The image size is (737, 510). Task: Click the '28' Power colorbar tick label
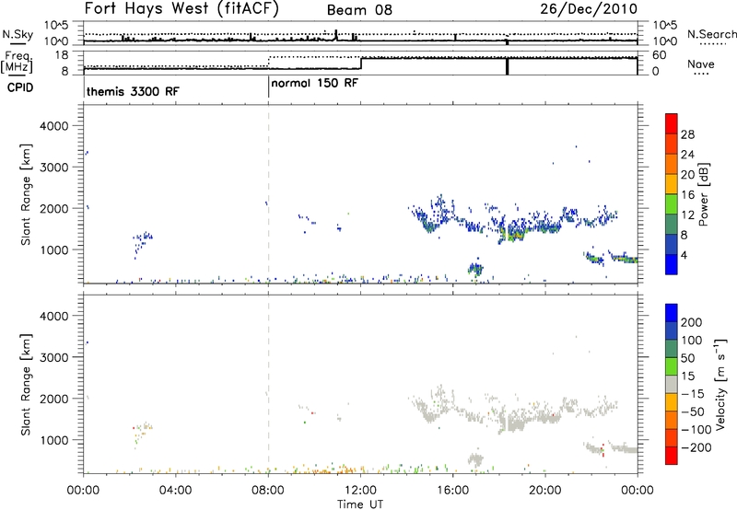pos(687,134)
